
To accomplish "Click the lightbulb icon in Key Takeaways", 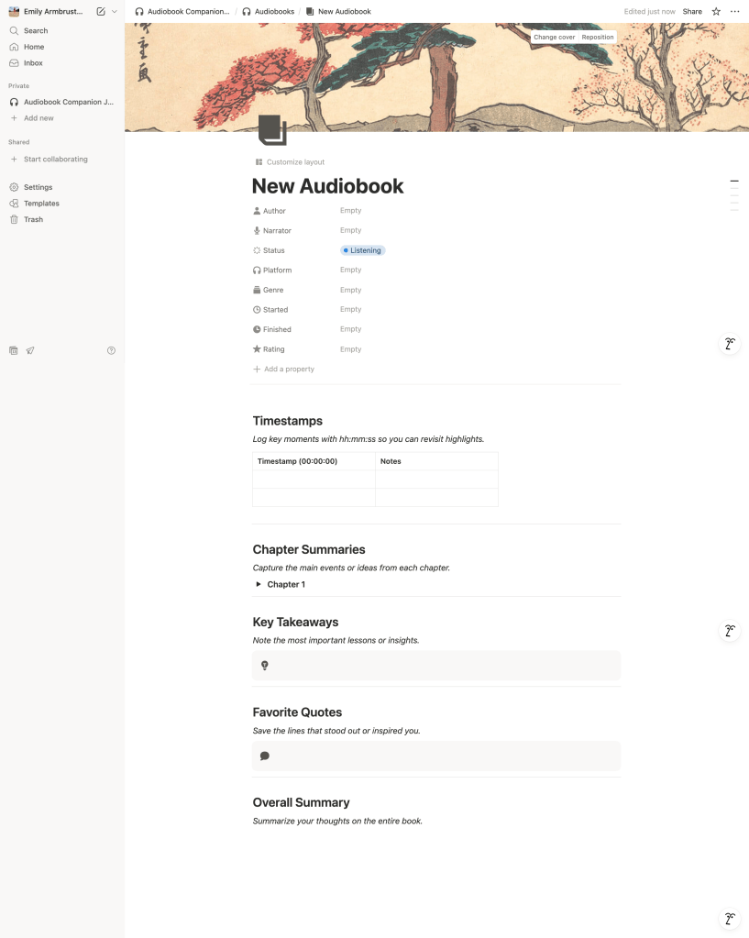I will point(265,666).
